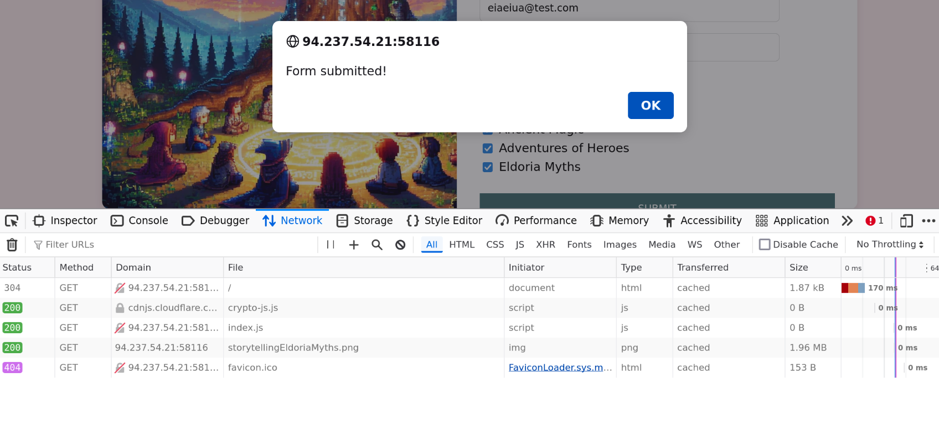Switch to the Console tab
This screenshot has height=434, width=939.
click(x=140, y=221)
